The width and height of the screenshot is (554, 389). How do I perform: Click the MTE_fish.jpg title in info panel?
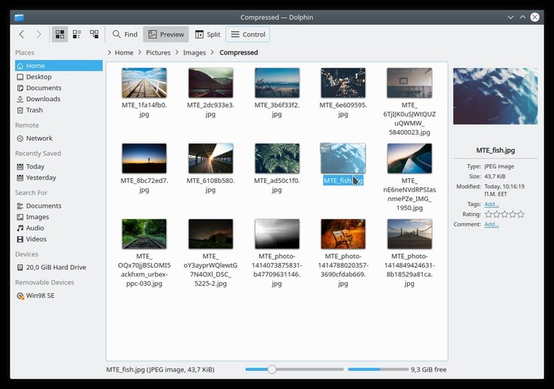click(x=495, y=151)
